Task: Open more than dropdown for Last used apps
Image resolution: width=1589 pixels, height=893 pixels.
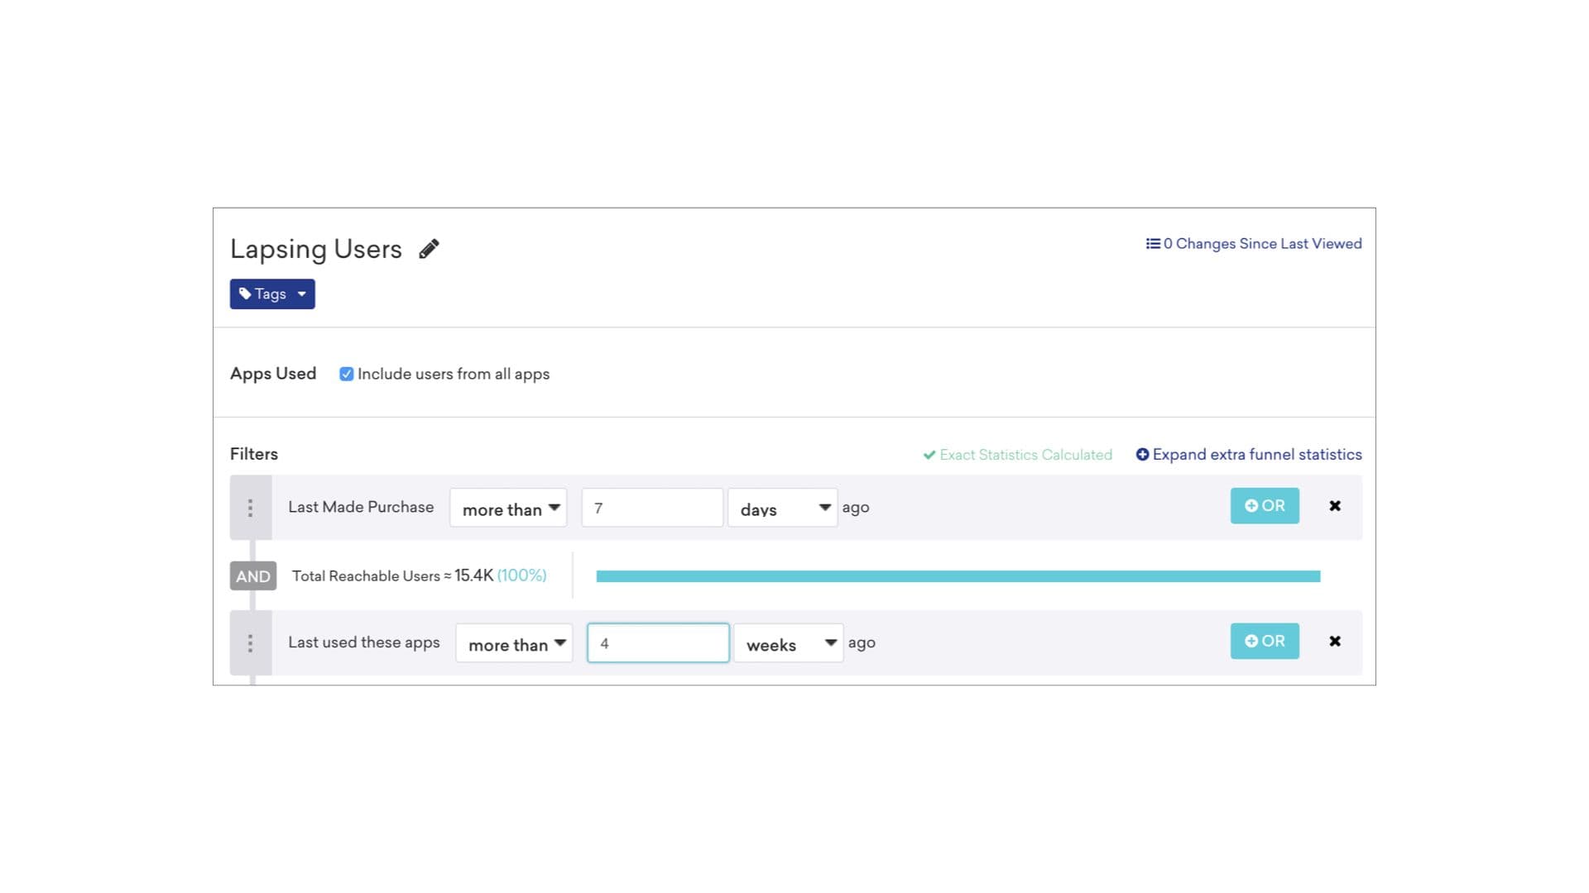Action: pyautogui.click(x=514, y=643)
